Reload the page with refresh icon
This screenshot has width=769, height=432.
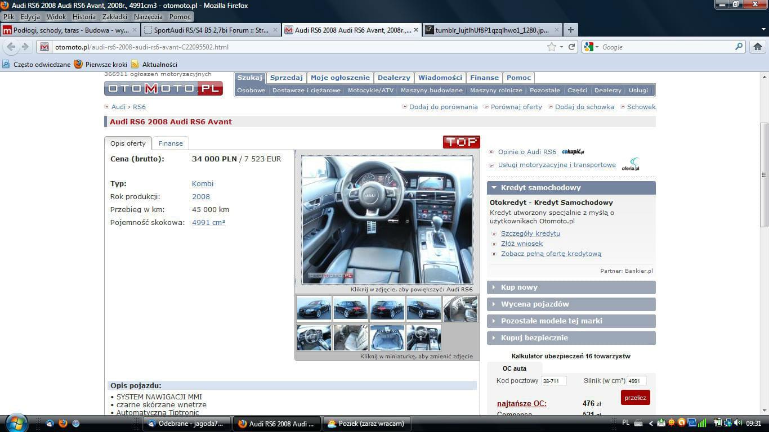(572, 47)
